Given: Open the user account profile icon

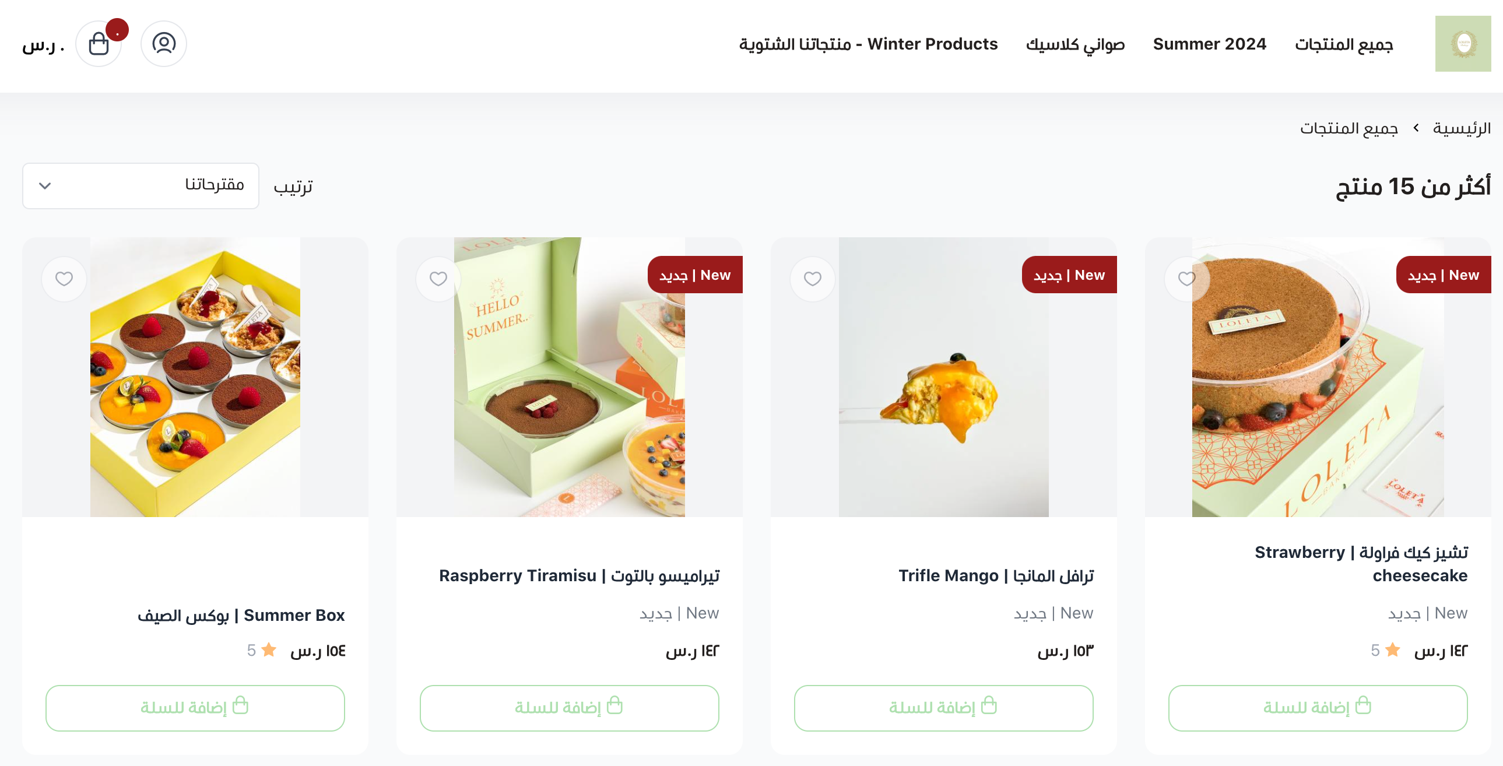Looking at the screenshot, I should [164, 44].
